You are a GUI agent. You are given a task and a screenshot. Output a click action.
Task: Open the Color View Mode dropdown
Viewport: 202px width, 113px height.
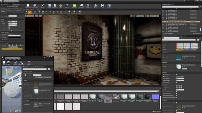tap(13, 16)
